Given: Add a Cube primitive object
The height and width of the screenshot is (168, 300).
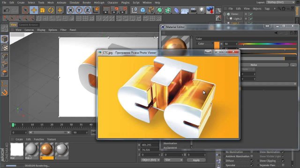Looking at the screenshot, I should (x=142, y=10).
